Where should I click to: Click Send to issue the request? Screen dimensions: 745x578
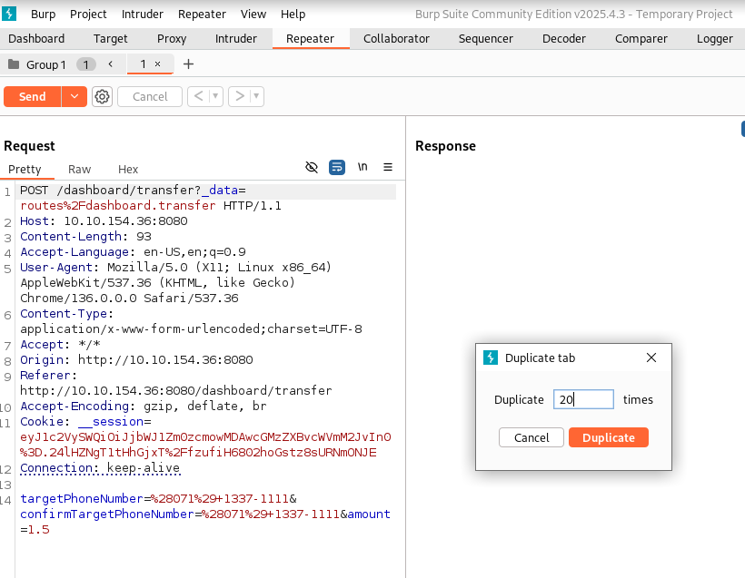click(33, 97)
